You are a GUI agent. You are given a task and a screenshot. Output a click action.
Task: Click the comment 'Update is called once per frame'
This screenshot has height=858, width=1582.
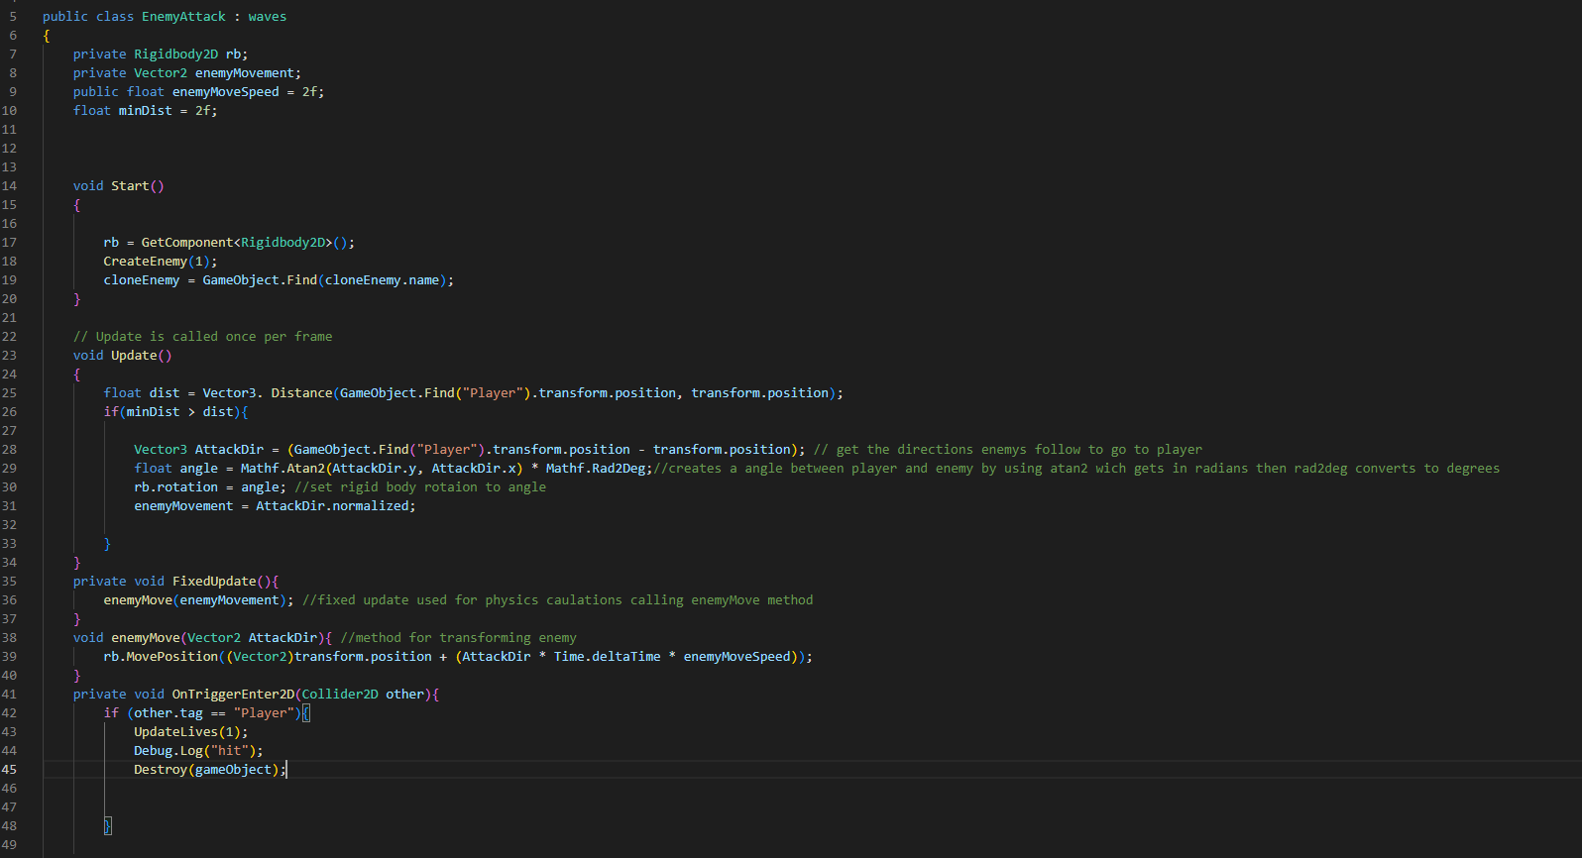tap(203, 337)
